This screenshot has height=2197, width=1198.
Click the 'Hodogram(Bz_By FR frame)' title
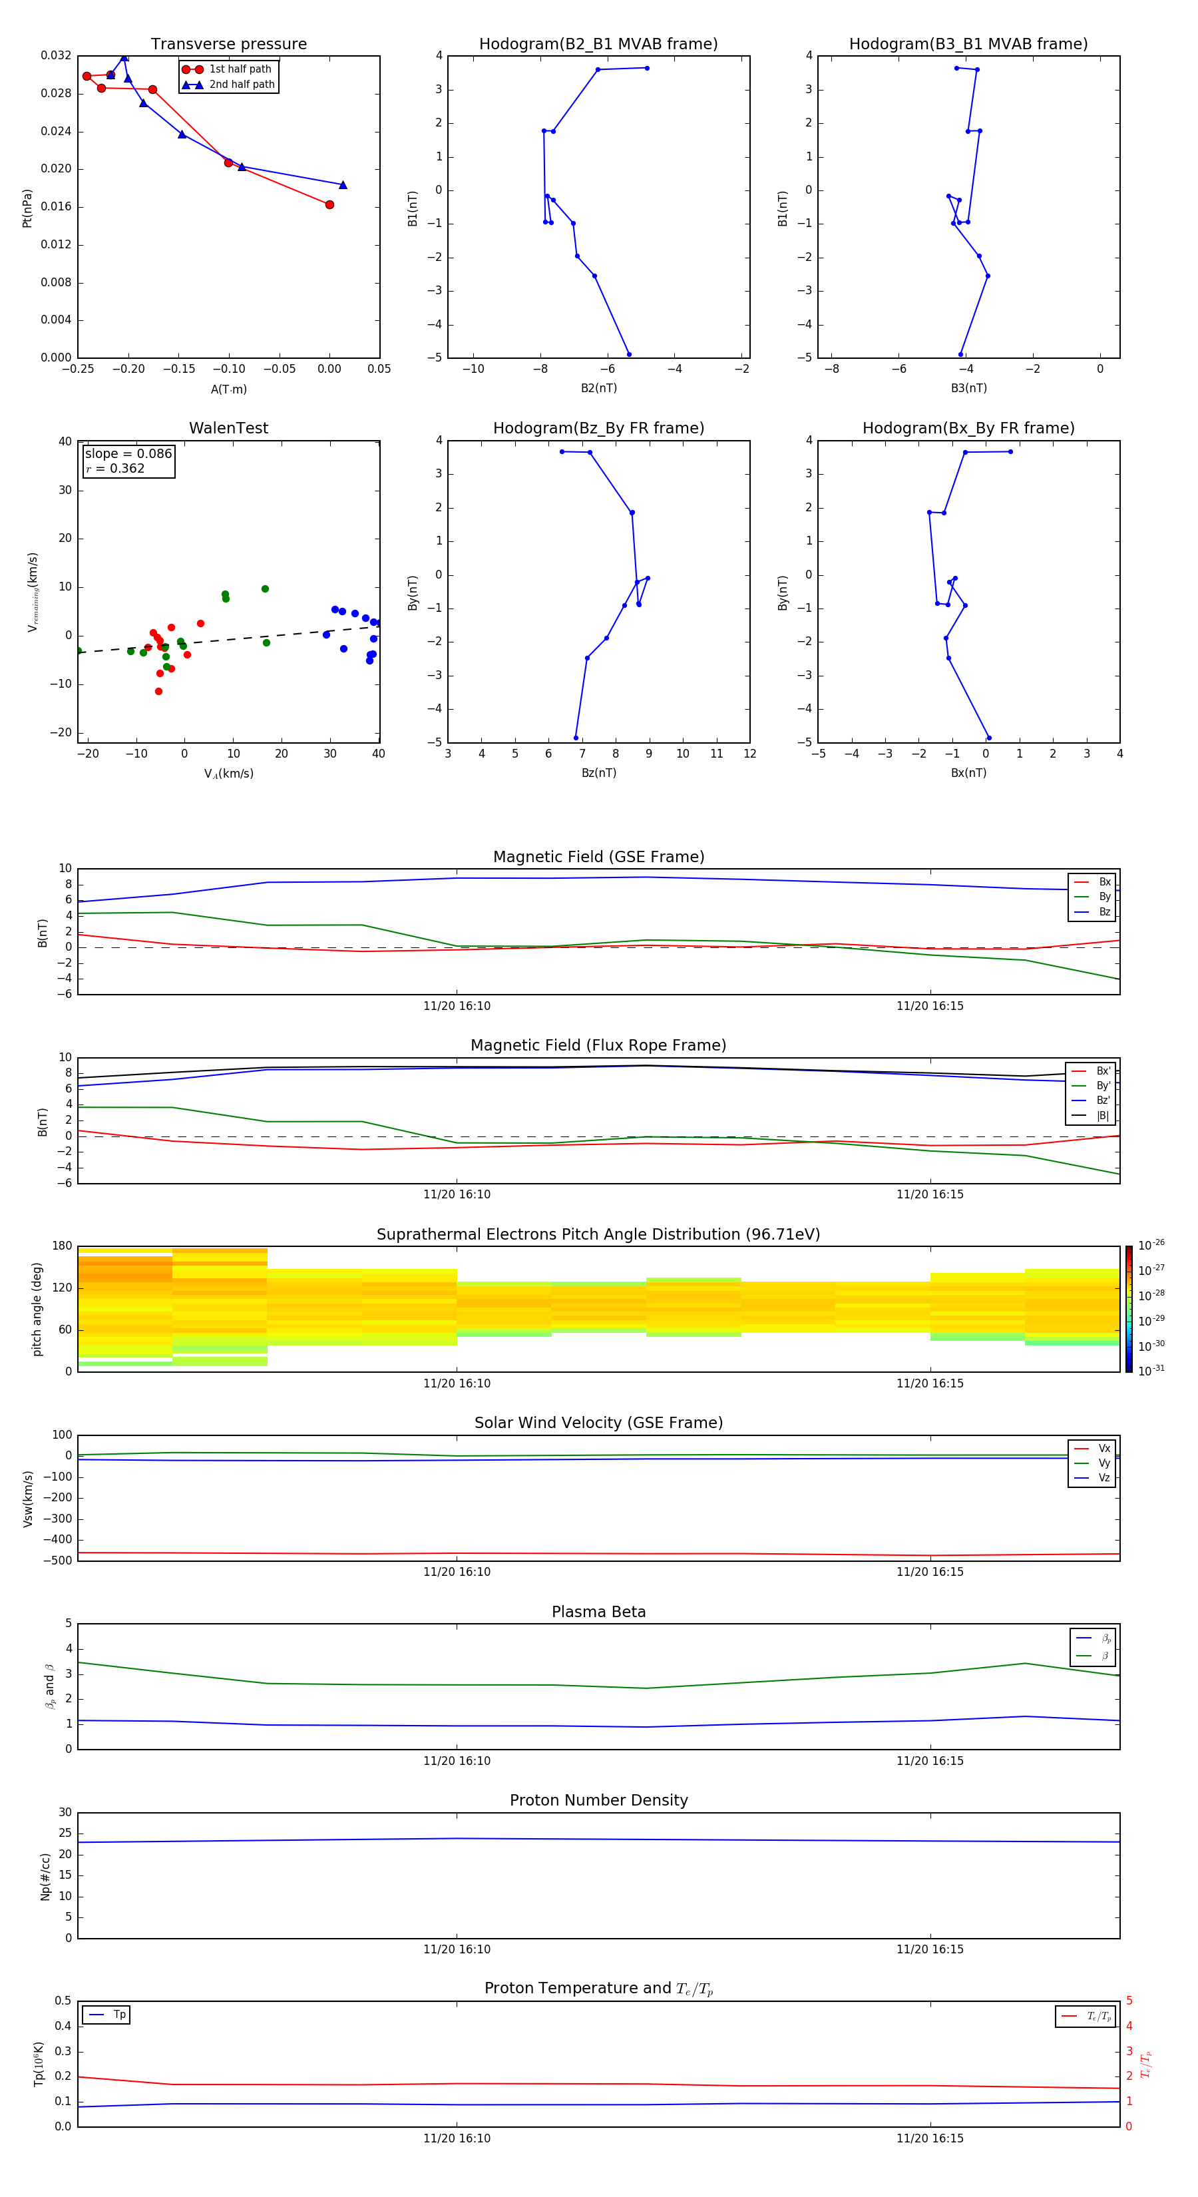(598, 428)
